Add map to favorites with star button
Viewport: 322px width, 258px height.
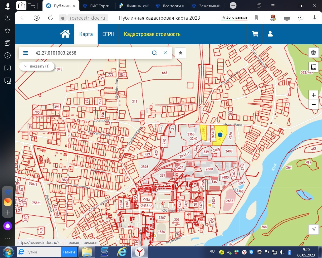pos(180,53)
